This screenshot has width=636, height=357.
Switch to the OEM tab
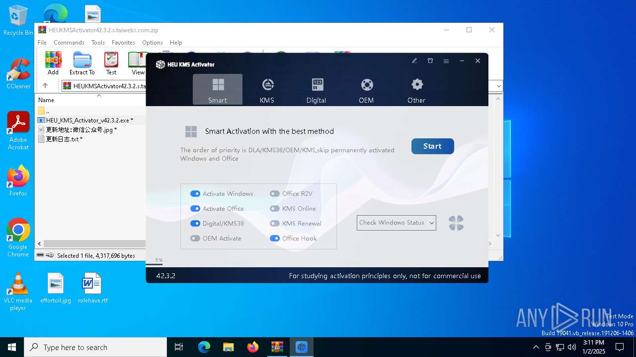point(367,90)
